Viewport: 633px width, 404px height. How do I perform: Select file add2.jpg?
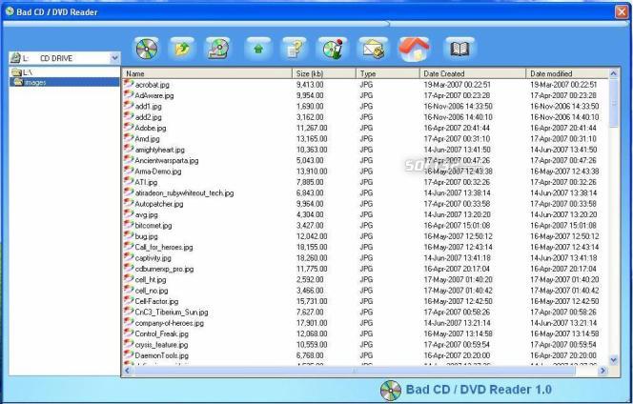tap(148, 117)
